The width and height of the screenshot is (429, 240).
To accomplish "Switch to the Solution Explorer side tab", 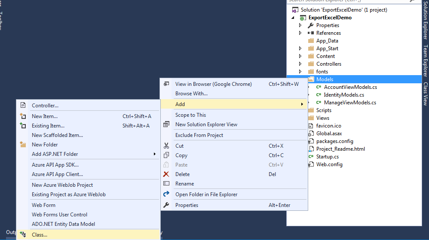I will coord(426,20).
